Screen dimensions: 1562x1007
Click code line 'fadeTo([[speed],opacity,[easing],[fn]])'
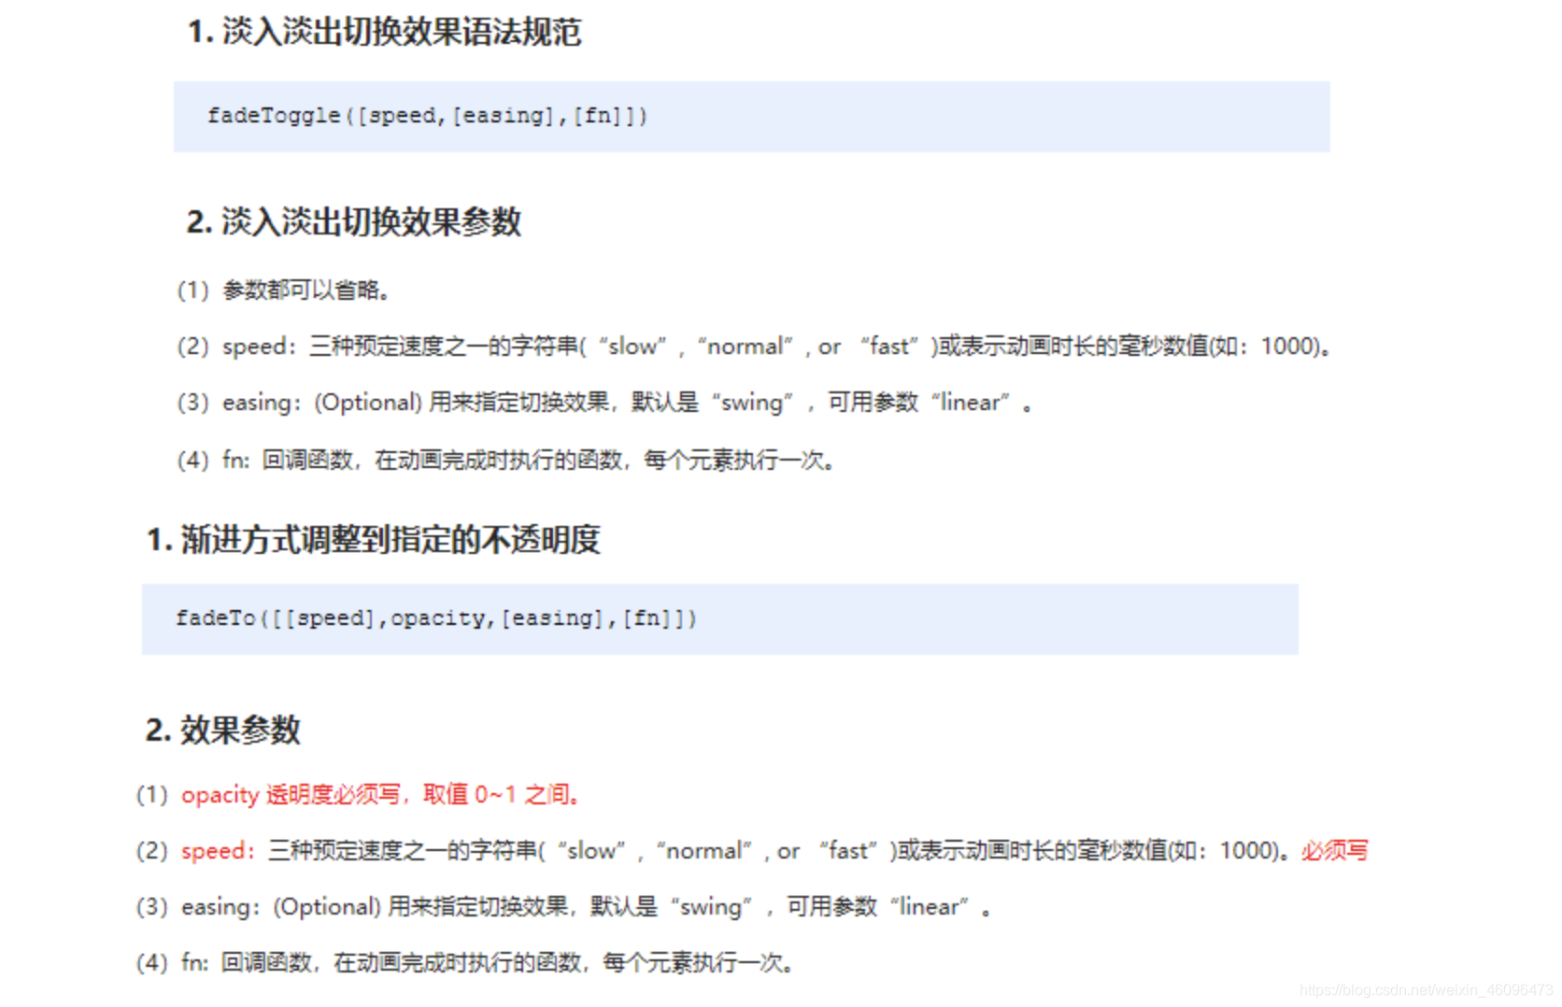tap(436, 618)
